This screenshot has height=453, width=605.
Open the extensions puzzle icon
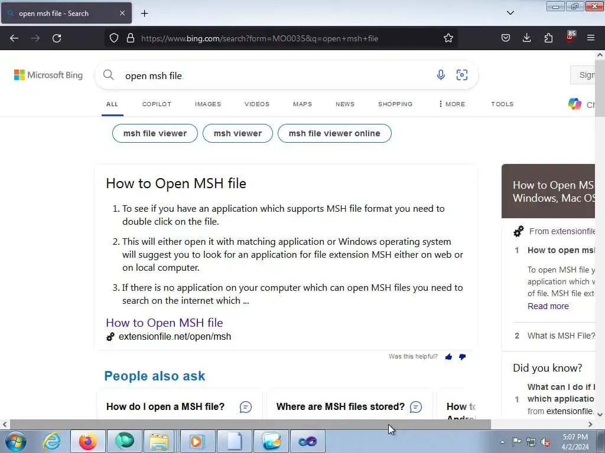pyautogui.click(x=548, y=38)
